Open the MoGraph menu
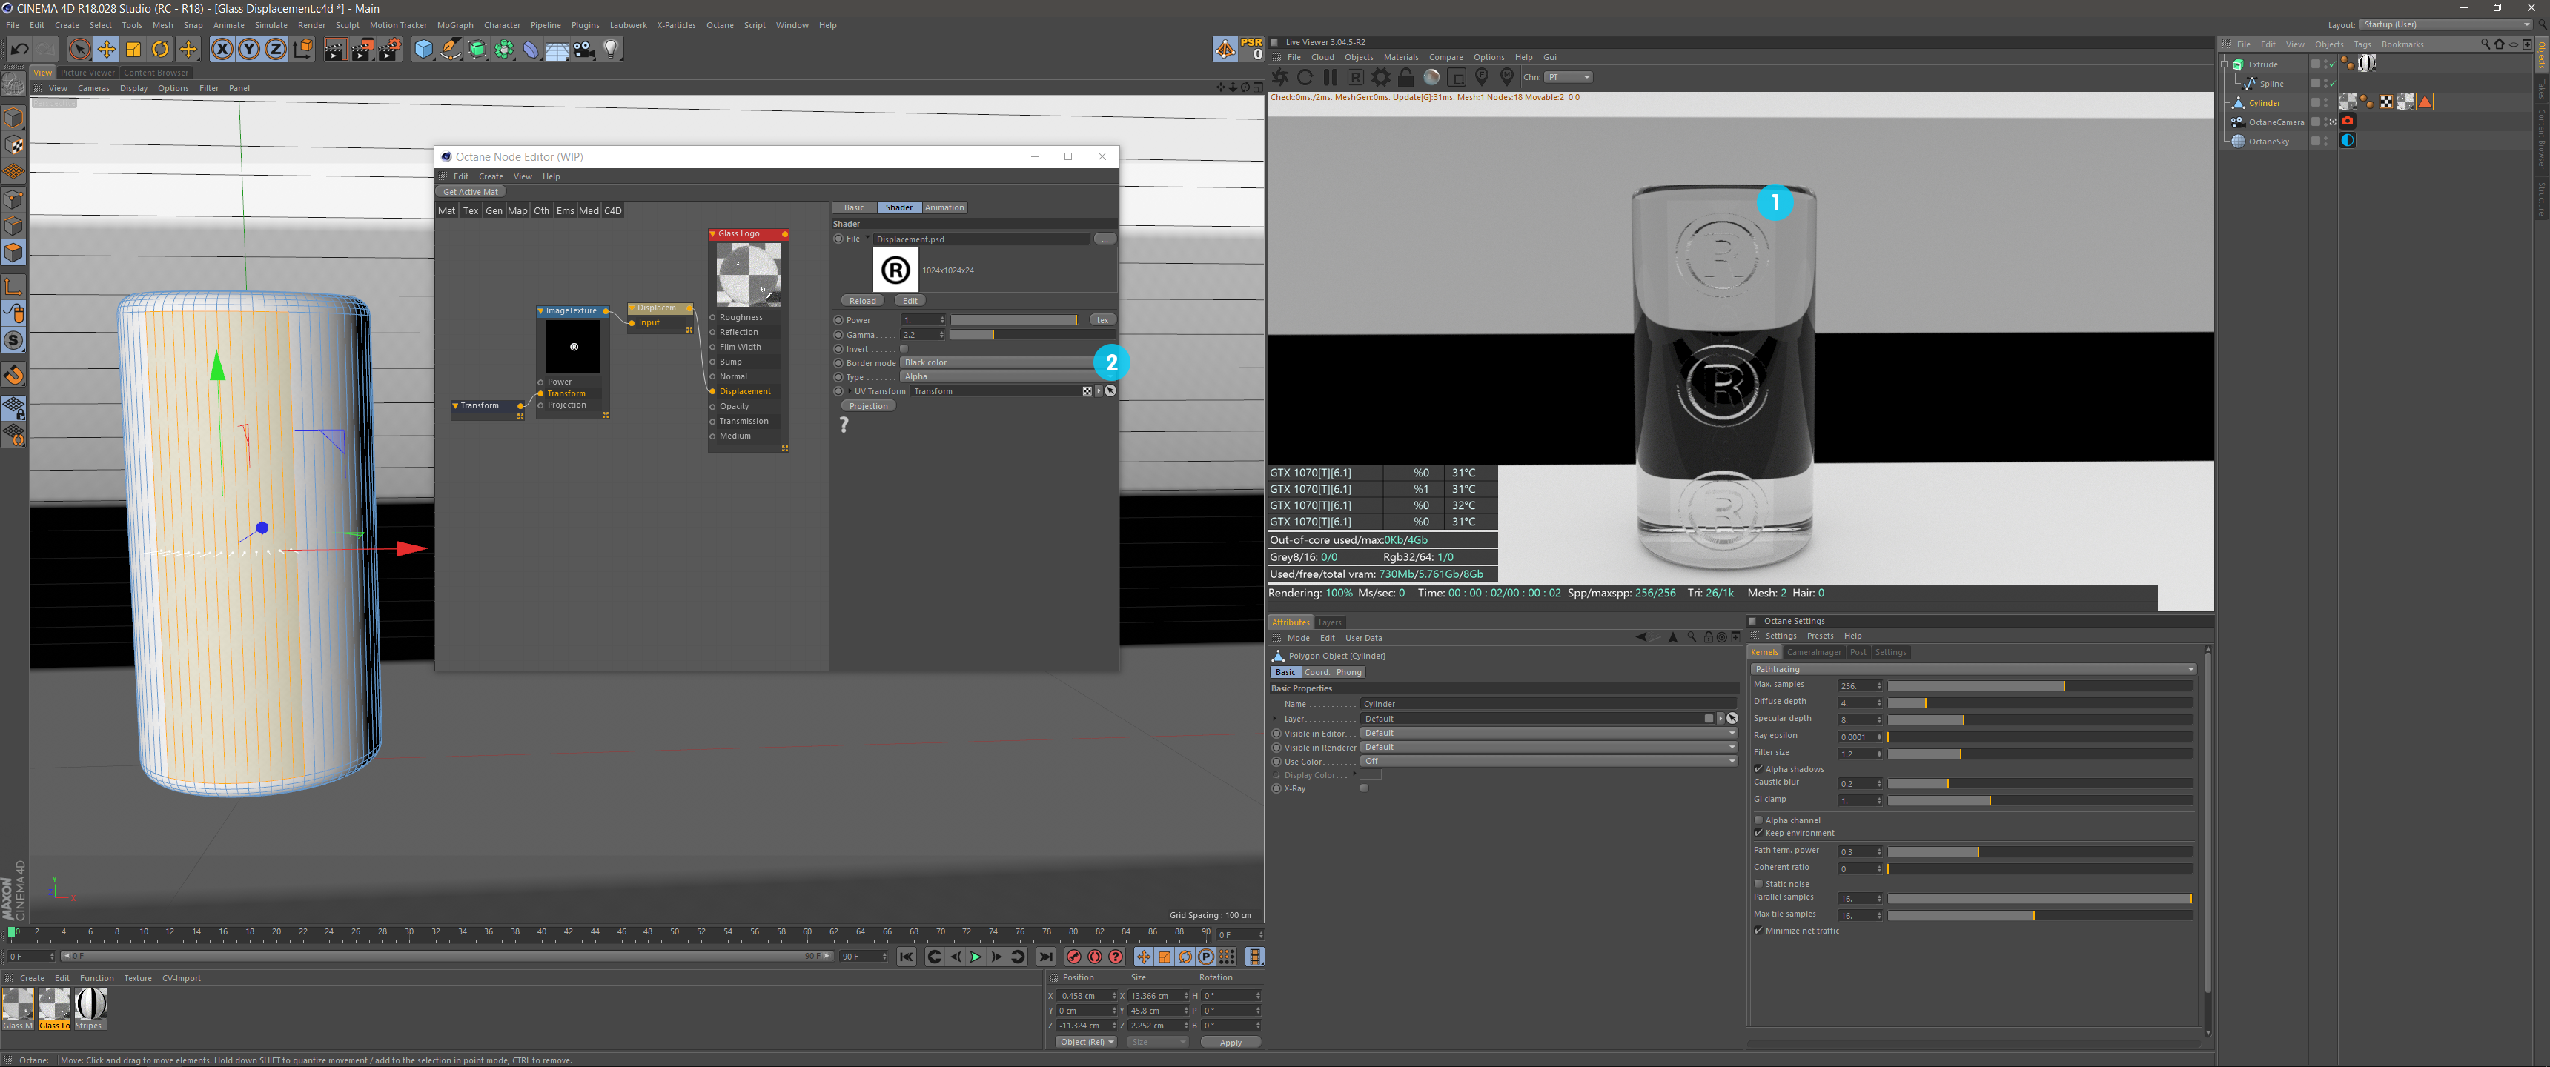Viewport: 2550px width, 1067px height. tap(455, 26)
